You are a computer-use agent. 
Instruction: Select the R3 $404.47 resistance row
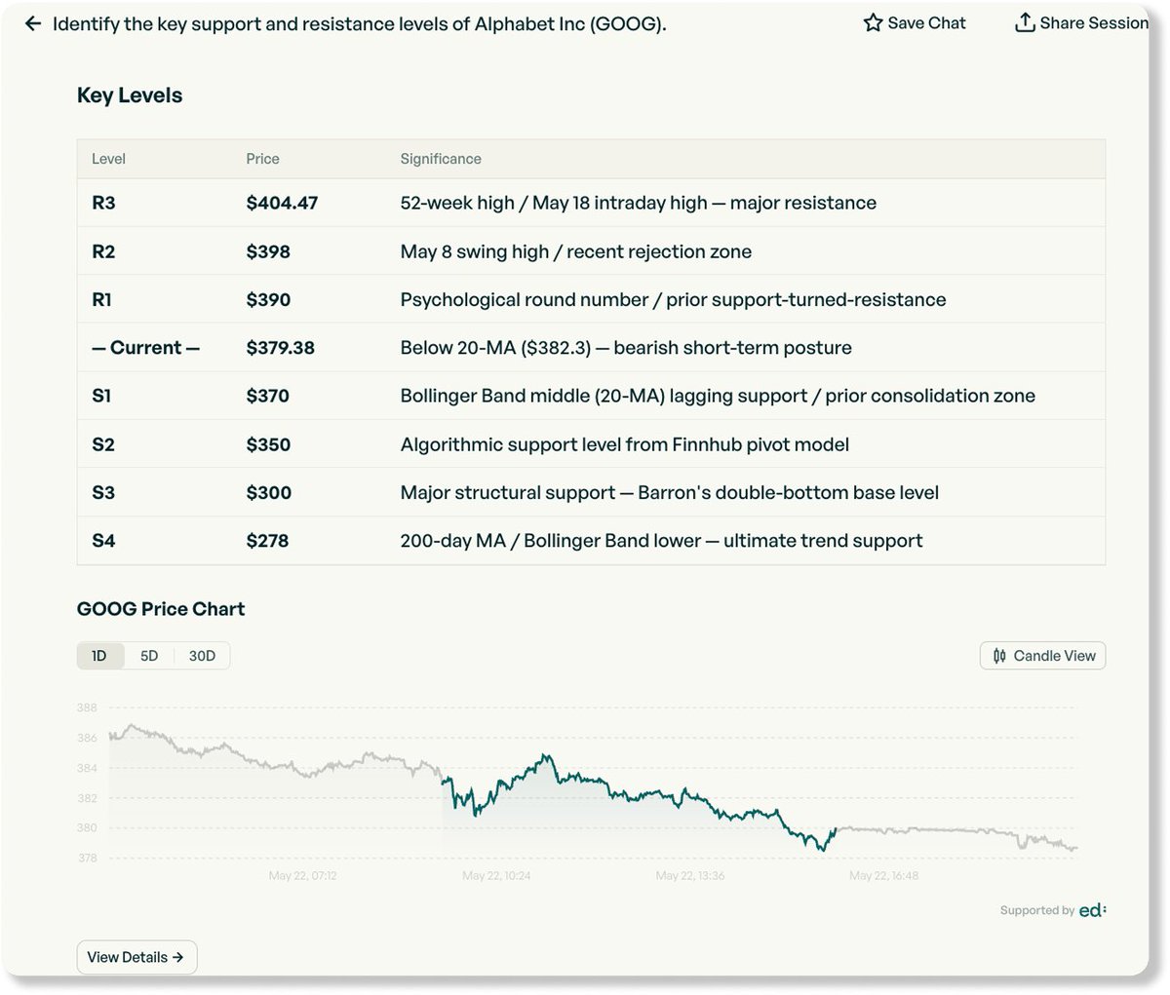pyautogui.click(x=591, y=203)
